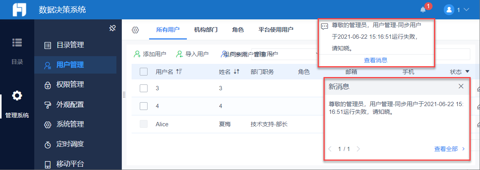Click 查看全部 link in message panel
Image resolution: width=480 pixels, height=170 pixels.
pyautogui.click(x=446, y=149)
